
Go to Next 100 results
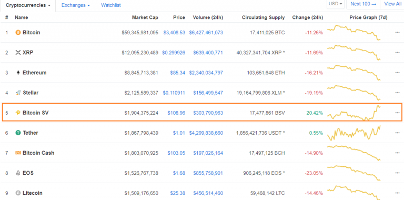tap(363, 4)
